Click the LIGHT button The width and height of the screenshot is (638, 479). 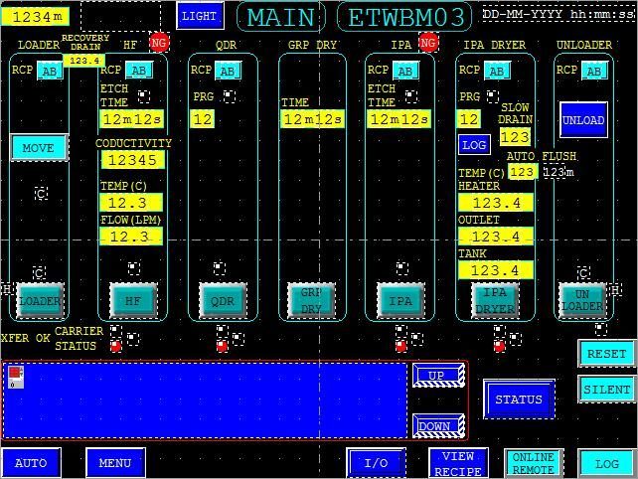tap(200, 16)
